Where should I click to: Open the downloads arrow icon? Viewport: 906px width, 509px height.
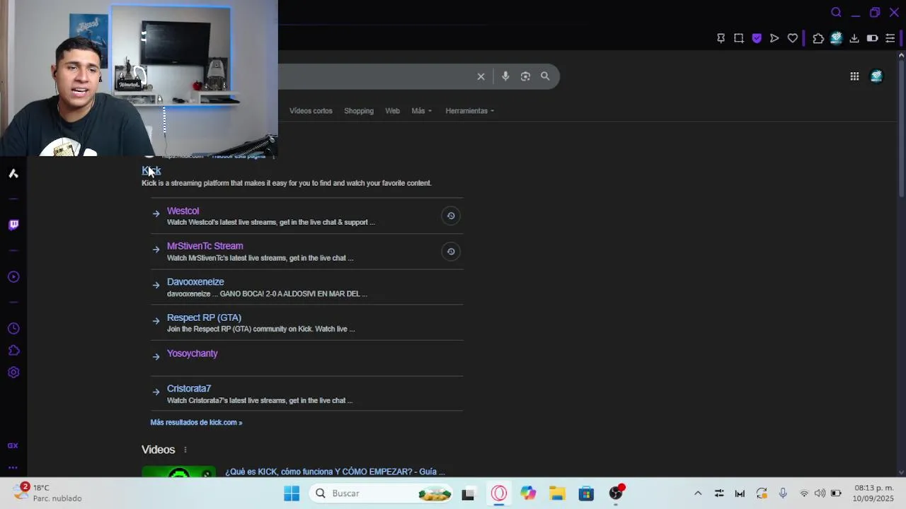(854, 38)
